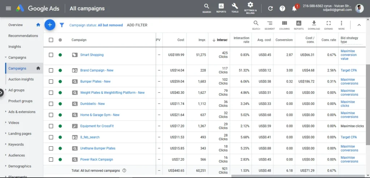Download the campaigns table
This screenshot has height=178, width=370.
pyautogui.click(x=314, y=25)
